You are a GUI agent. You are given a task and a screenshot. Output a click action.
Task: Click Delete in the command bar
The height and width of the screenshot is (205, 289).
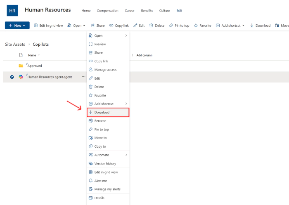[157, 26]
